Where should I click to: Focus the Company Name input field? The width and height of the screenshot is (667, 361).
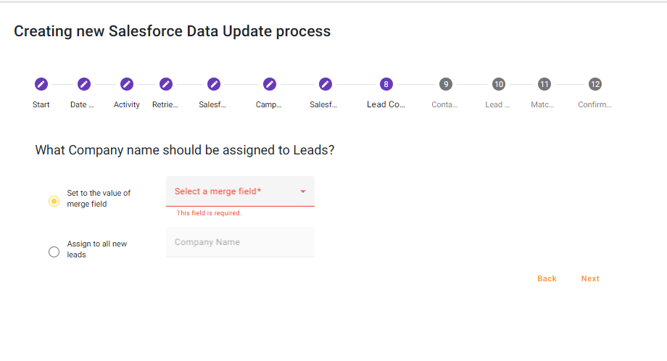click(x=240, y=242)
